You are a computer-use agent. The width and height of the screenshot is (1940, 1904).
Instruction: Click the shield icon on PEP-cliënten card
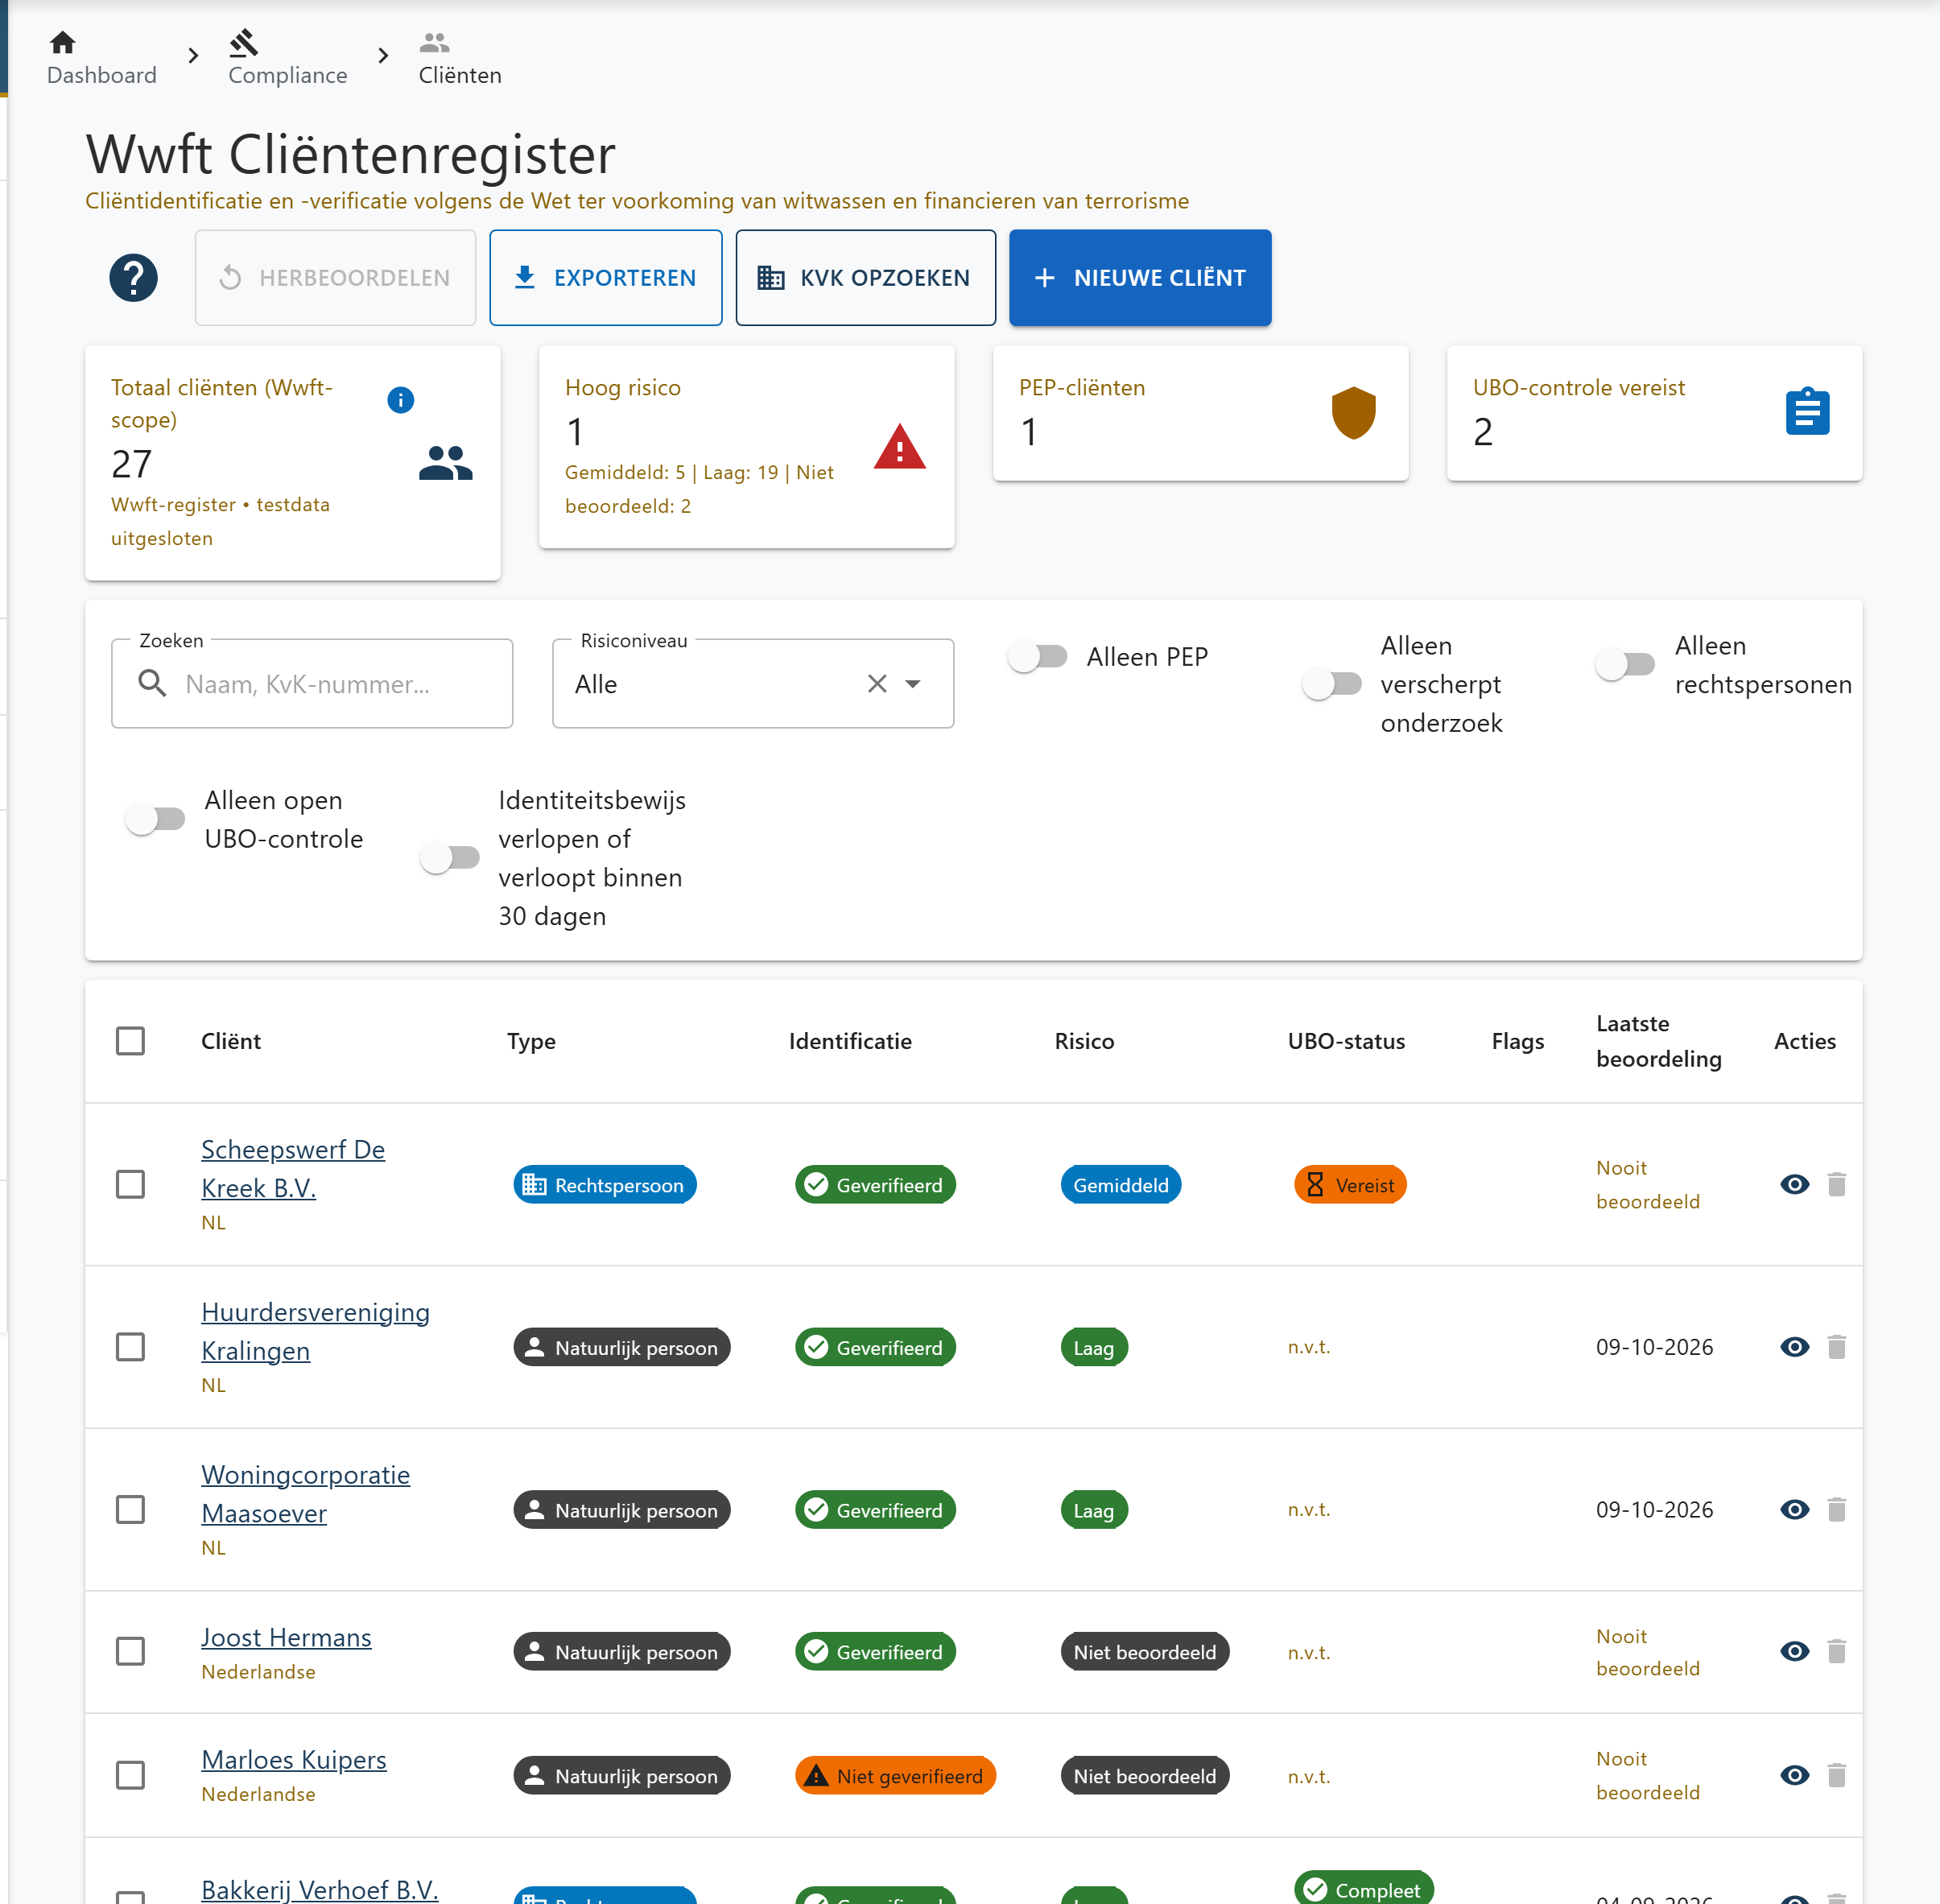click(1353, 412)
